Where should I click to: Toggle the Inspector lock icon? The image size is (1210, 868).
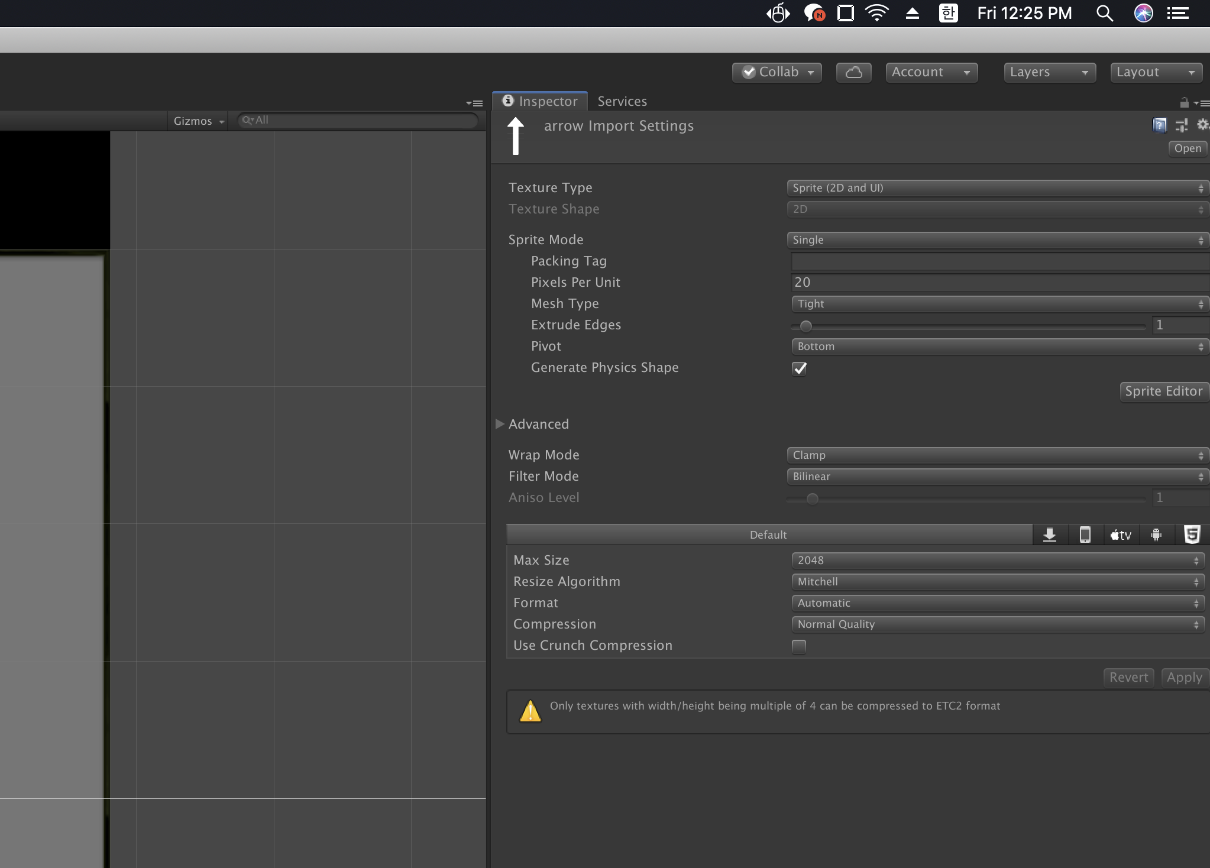pyautogui.click(x=1184, y=103)
